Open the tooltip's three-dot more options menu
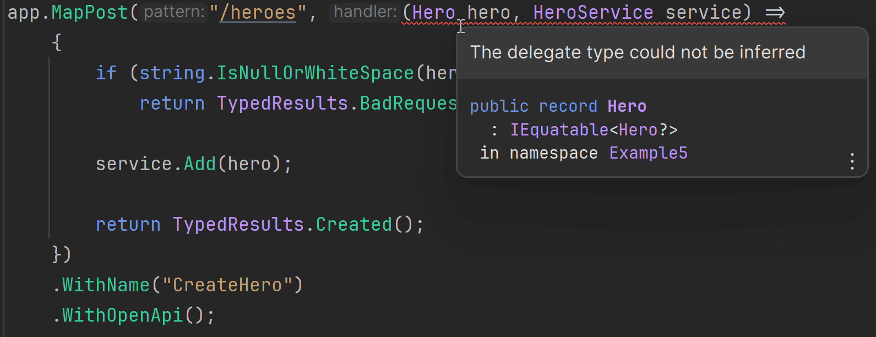 pos(852,161)
